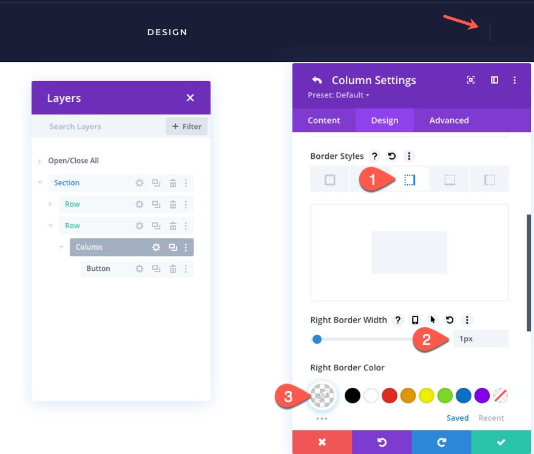The width and height of the screenshot is (534, 454).
Task: Click the duplicate icon on the Button layer
Action: click(x=157, y=268)
